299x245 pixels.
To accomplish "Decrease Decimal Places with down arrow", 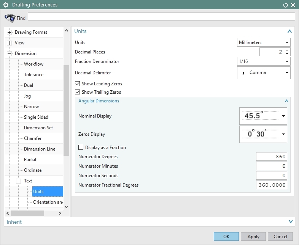I will point(287,53).
